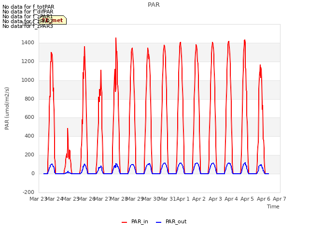Select the 'No data for f_totPAR' message
309x231 pixels.
(28, 7)
